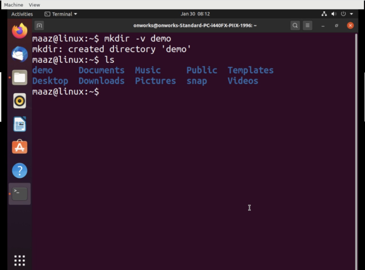Open the Help application
This screenshot has height=270, width=365.
[x=19, y=170]
